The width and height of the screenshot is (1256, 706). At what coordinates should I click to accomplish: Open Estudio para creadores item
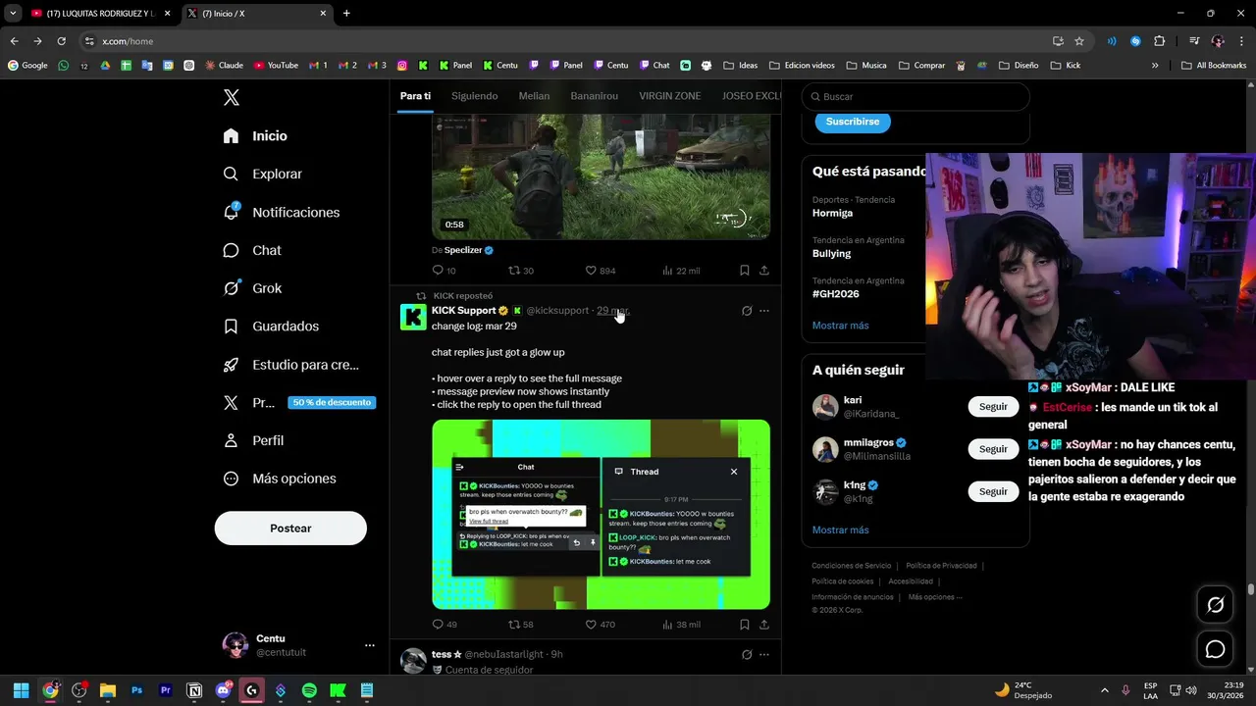[291, 364]
